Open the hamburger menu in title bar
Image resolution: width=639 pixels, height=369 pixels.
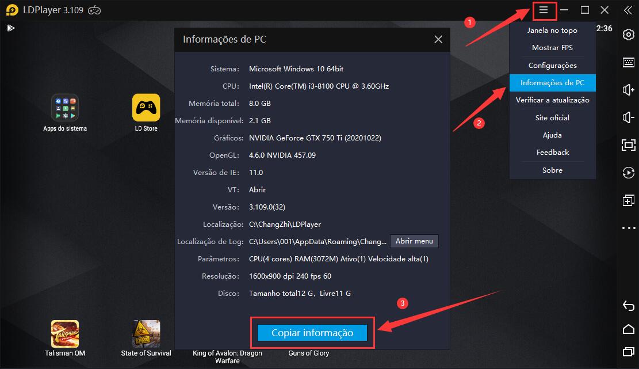click(x=544, y=10)
